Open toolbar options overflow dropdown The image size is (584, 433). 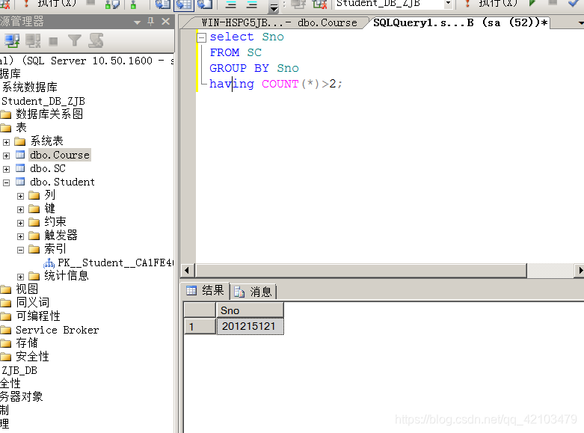274,7
